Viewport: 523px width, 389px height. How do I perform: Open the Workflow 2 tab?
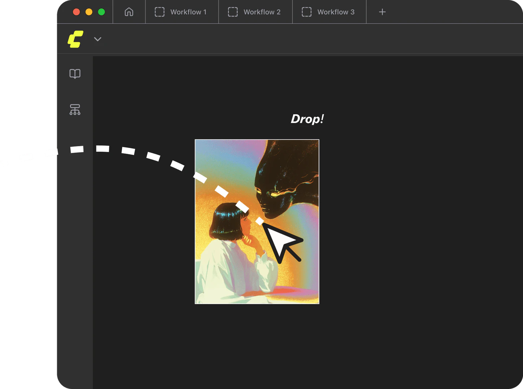(262, 12)
